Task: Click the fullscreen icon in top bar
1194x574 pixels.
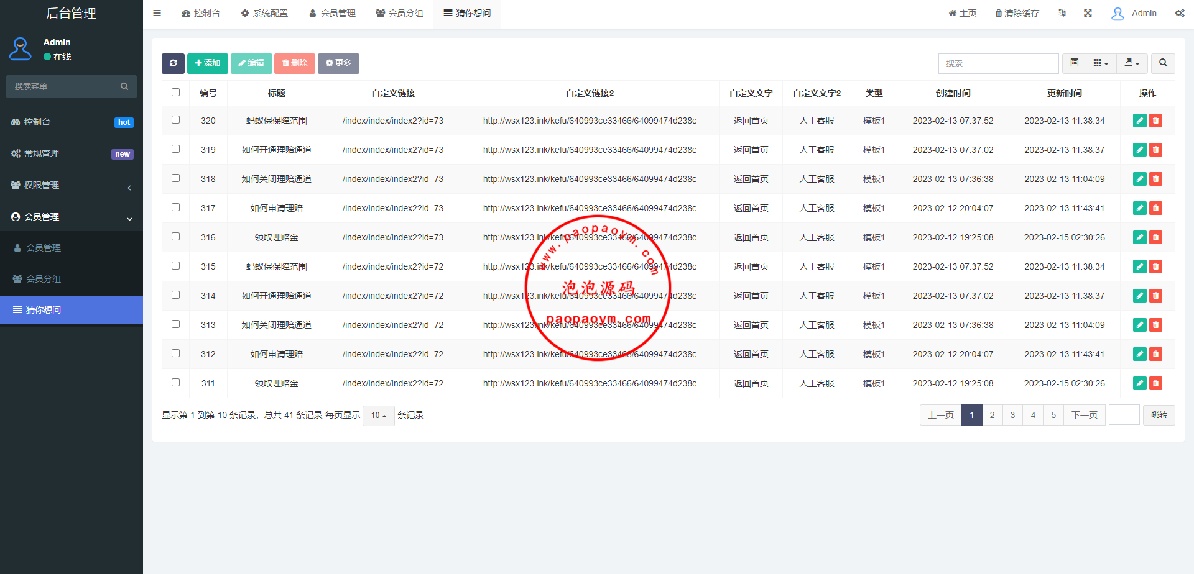Action: [1088, 13]
